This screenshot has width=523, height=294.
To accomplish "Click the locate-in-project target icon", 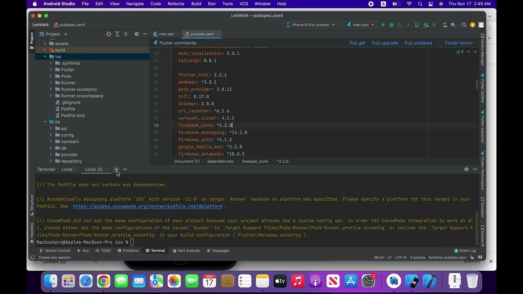I will coord(109,34).
